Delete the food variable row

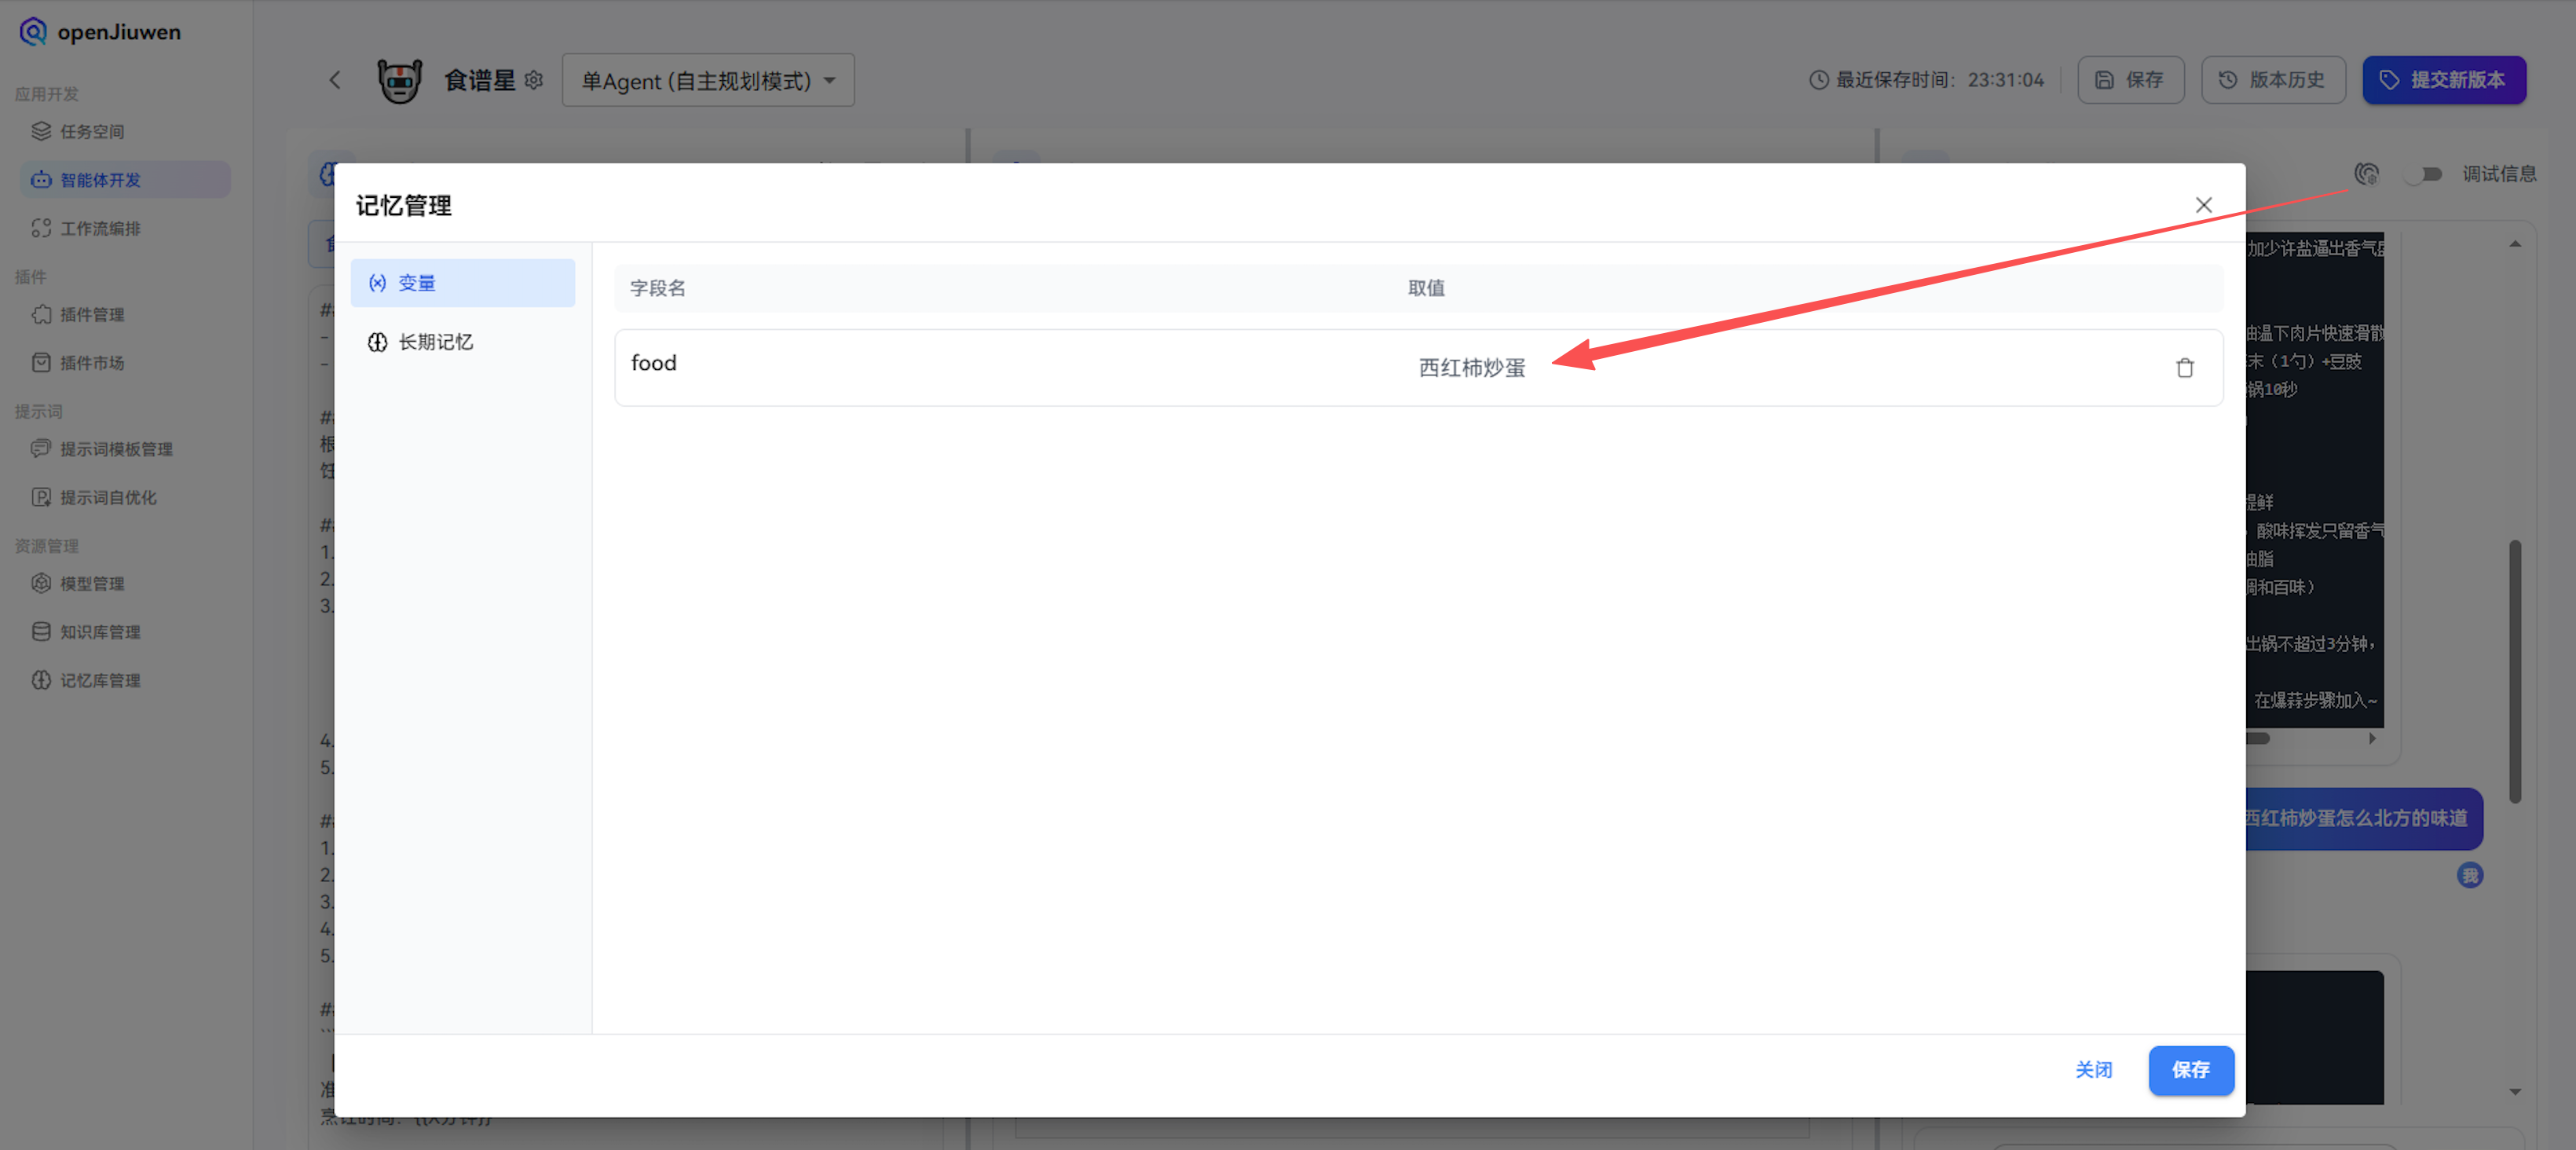[x=2184, y=368]
